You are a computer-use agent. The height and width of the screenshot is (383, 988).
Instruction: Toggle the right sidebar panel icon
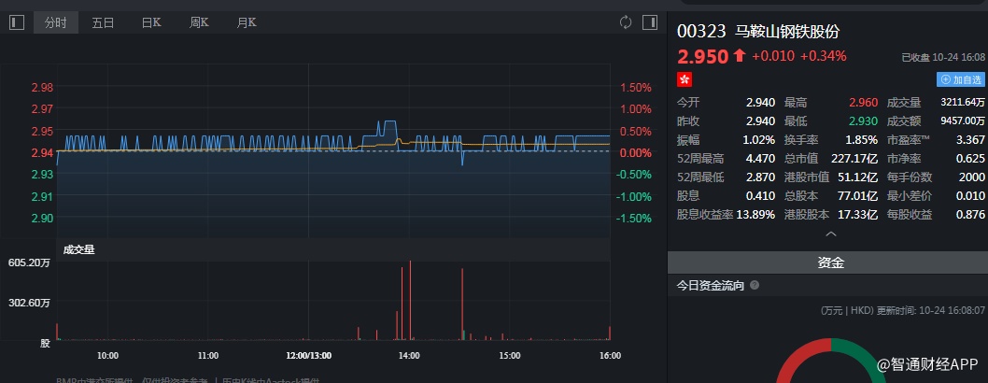[649, 22]
